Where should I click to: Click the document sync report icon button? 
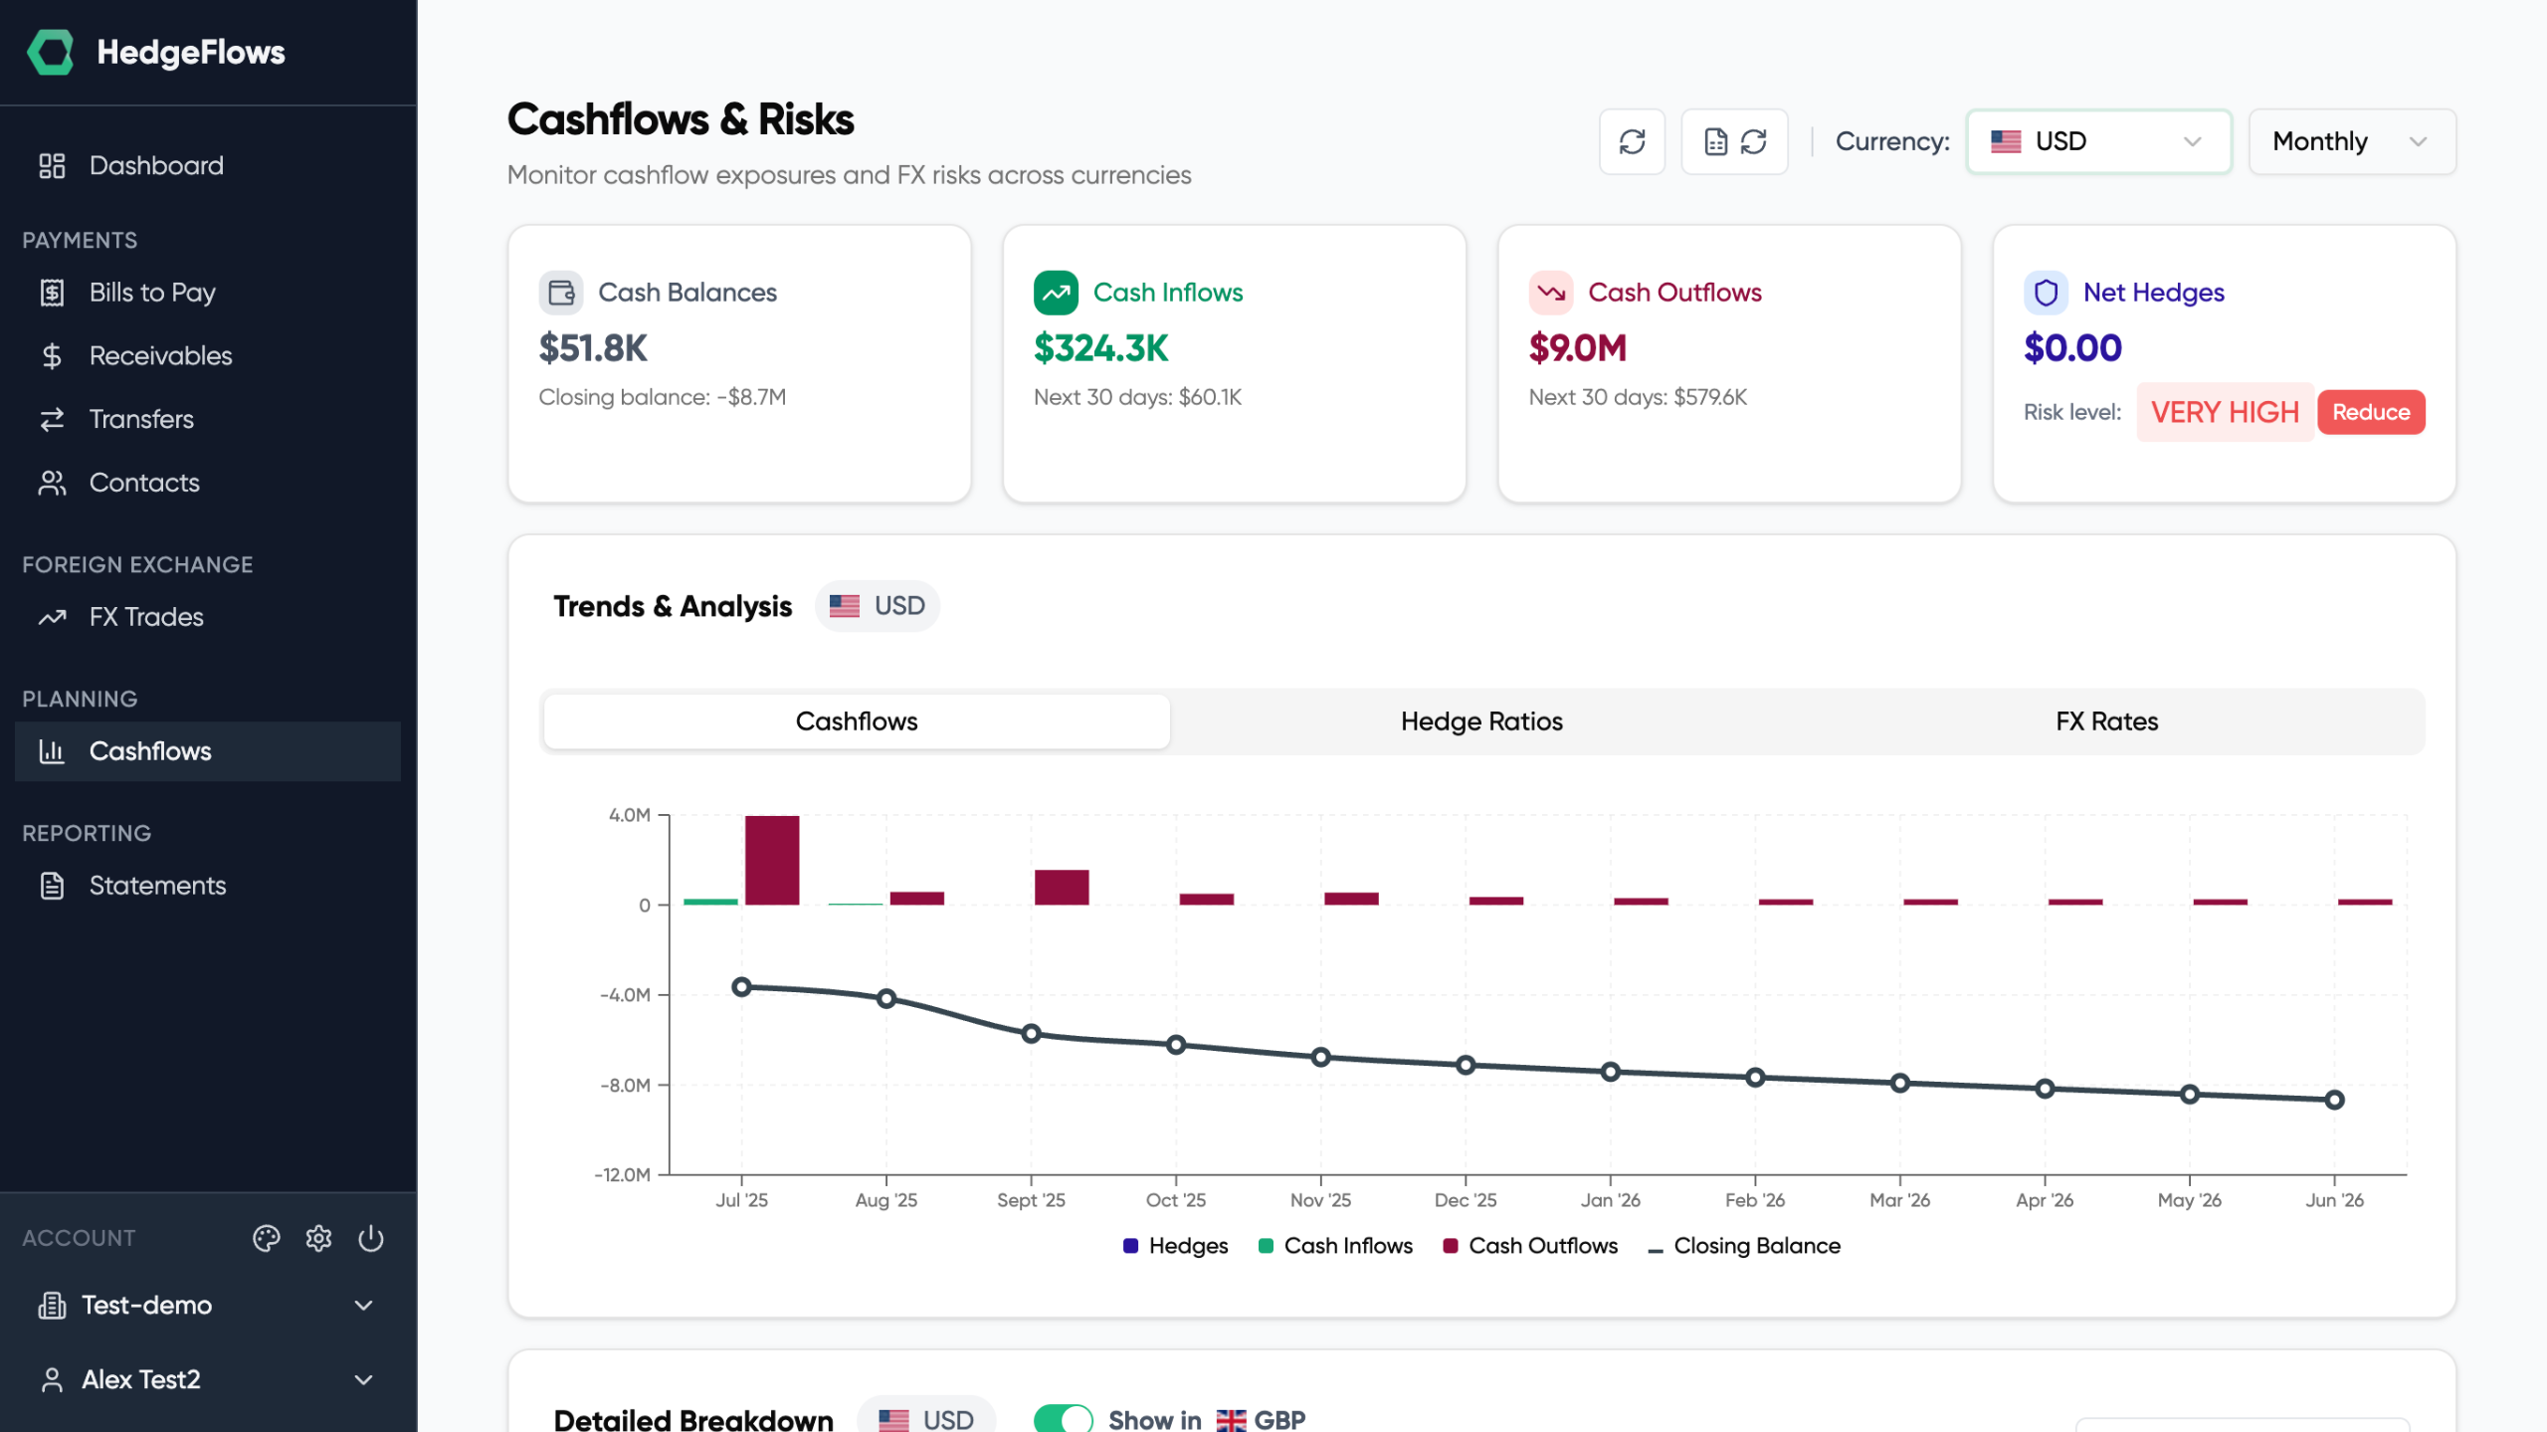[1734, 141]
